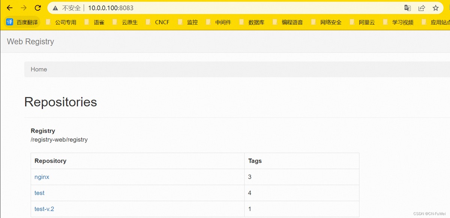Open the test repository link

pos(39,193)
